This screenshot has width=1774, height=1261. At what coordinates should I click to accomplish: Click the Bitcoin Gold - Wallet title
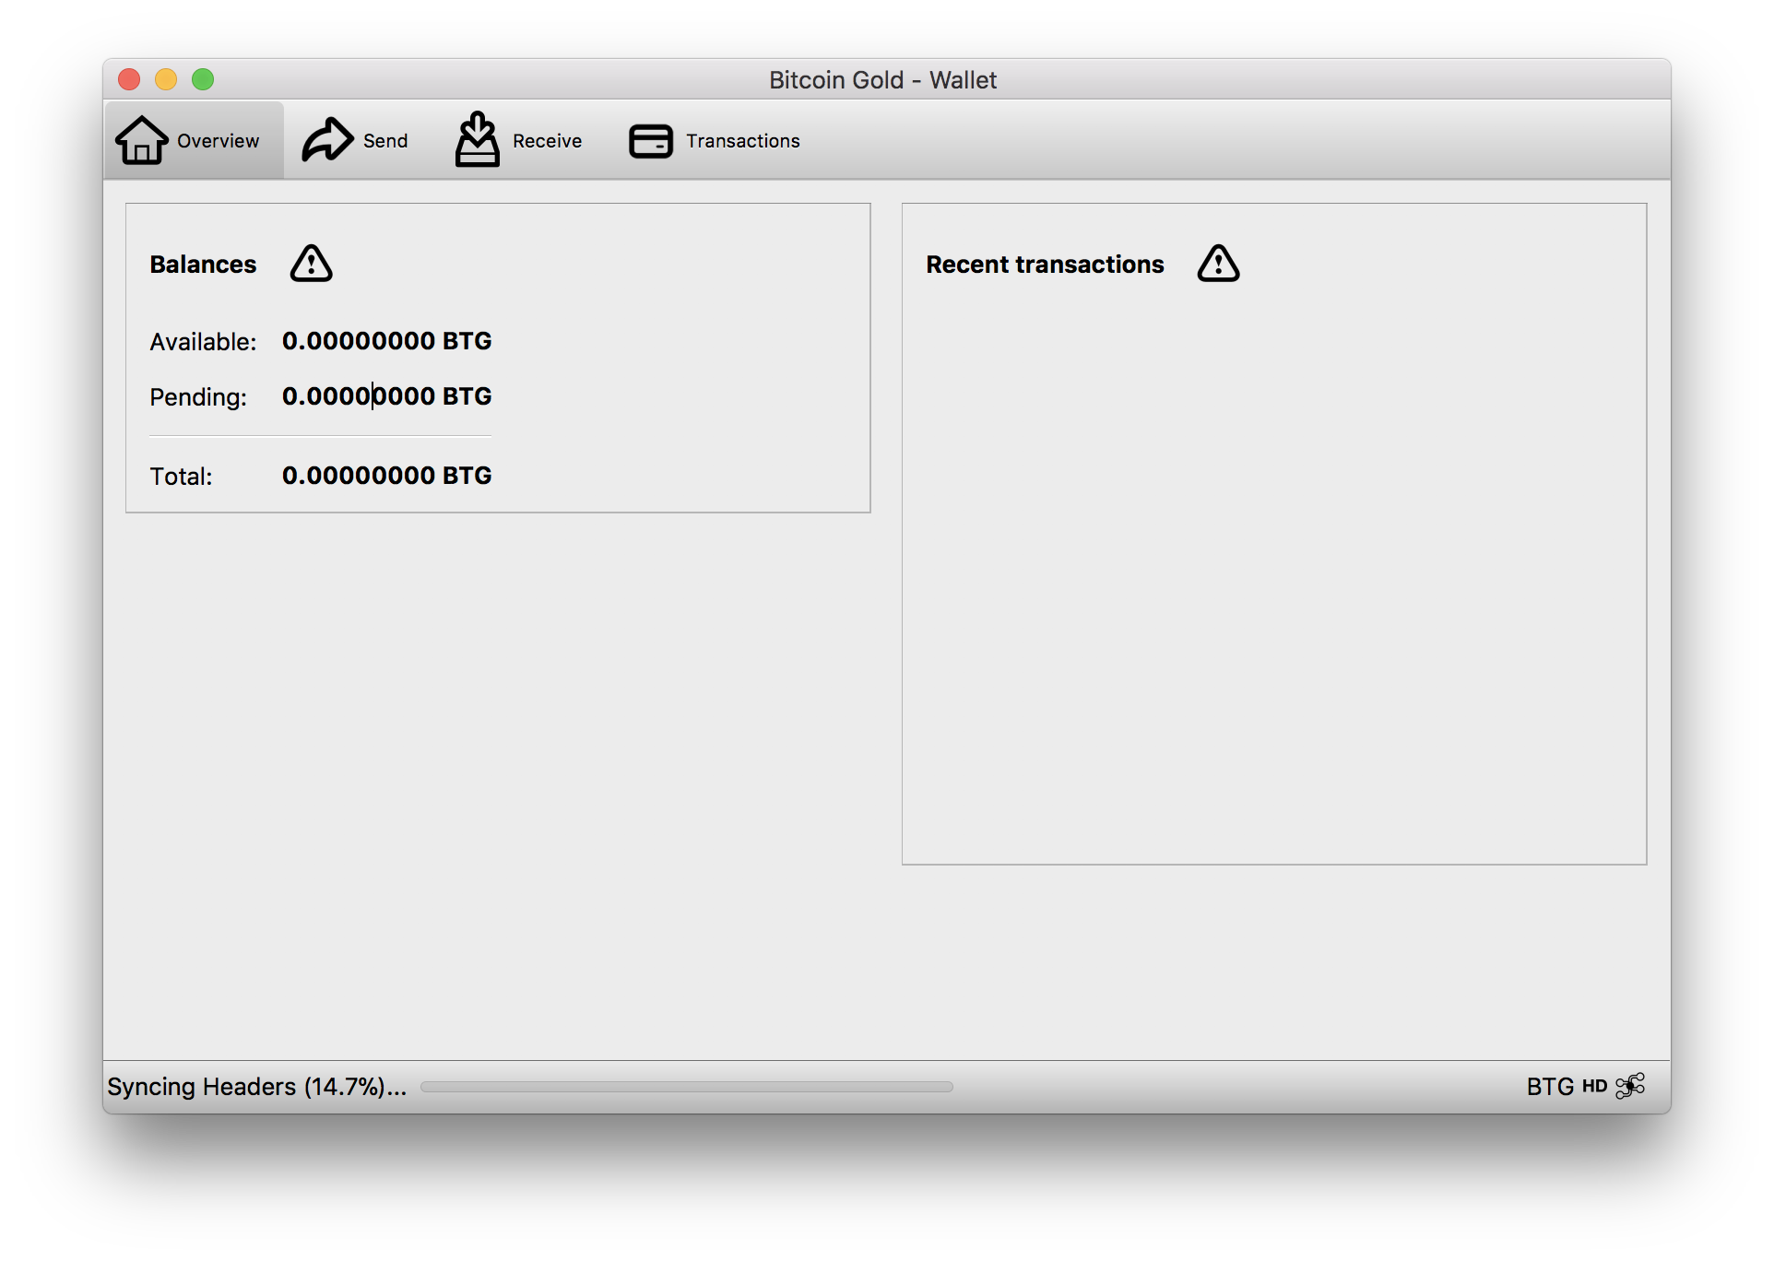(x=883, y=80)
